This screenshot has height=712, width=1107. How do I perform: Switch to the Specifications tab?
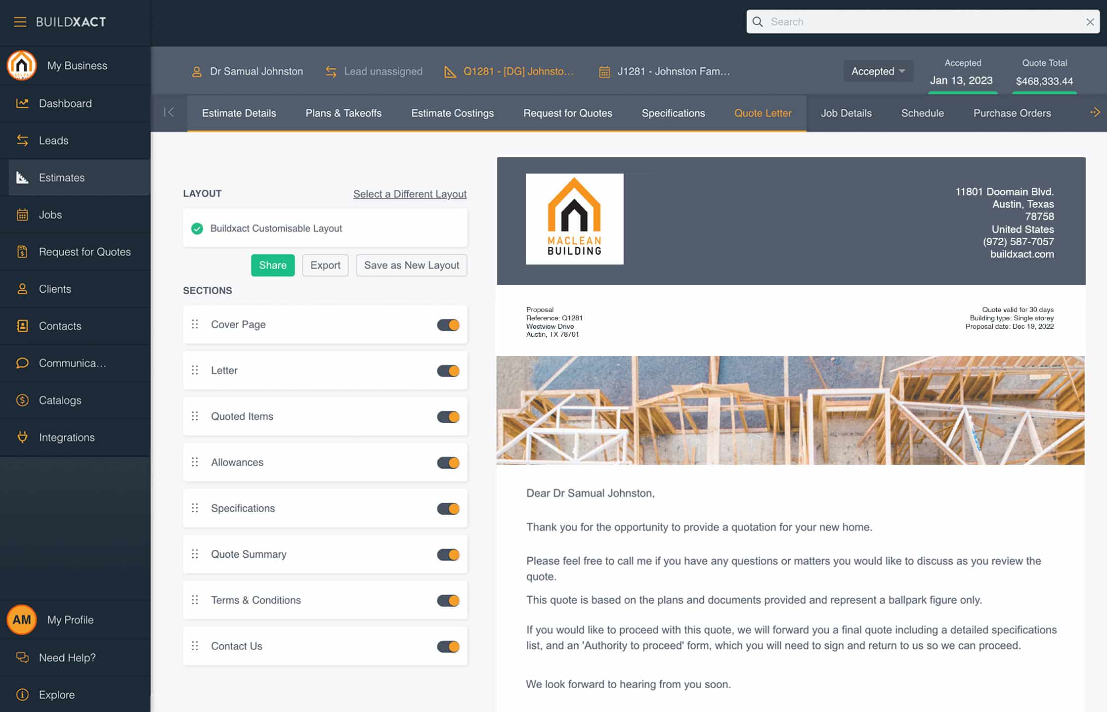[x=673, y=113]
